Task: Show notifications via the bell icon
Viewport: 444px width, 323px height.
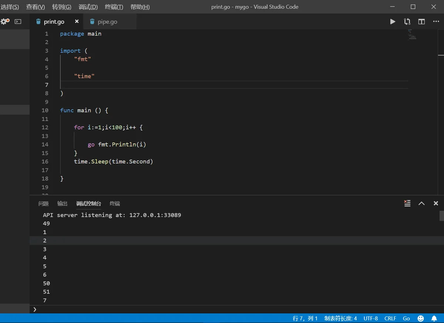Action: [x=434, y=318]
